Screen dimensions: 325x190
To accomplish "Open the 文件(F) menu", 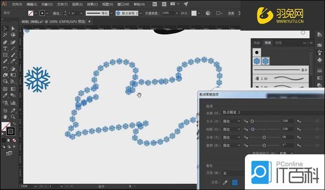I will point(18,4).
